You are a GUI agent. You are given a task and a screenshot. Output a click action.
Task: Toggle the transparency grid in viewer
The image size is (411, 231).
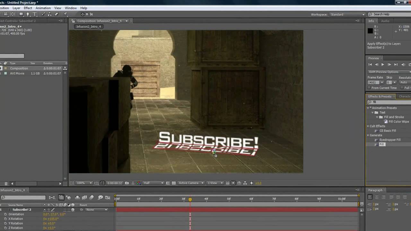tap(174, 183)
